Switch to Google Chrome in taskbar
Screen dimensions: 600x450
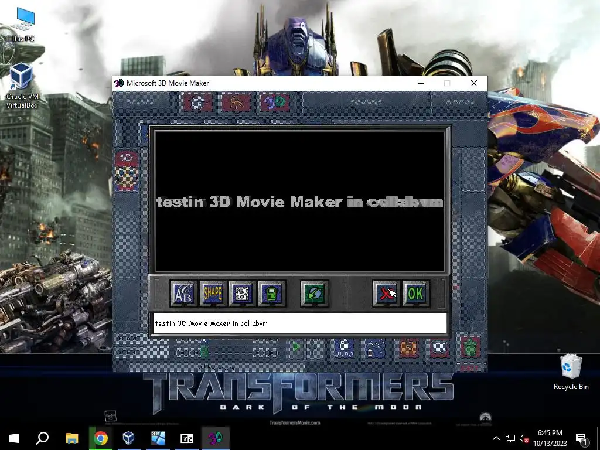101,438
